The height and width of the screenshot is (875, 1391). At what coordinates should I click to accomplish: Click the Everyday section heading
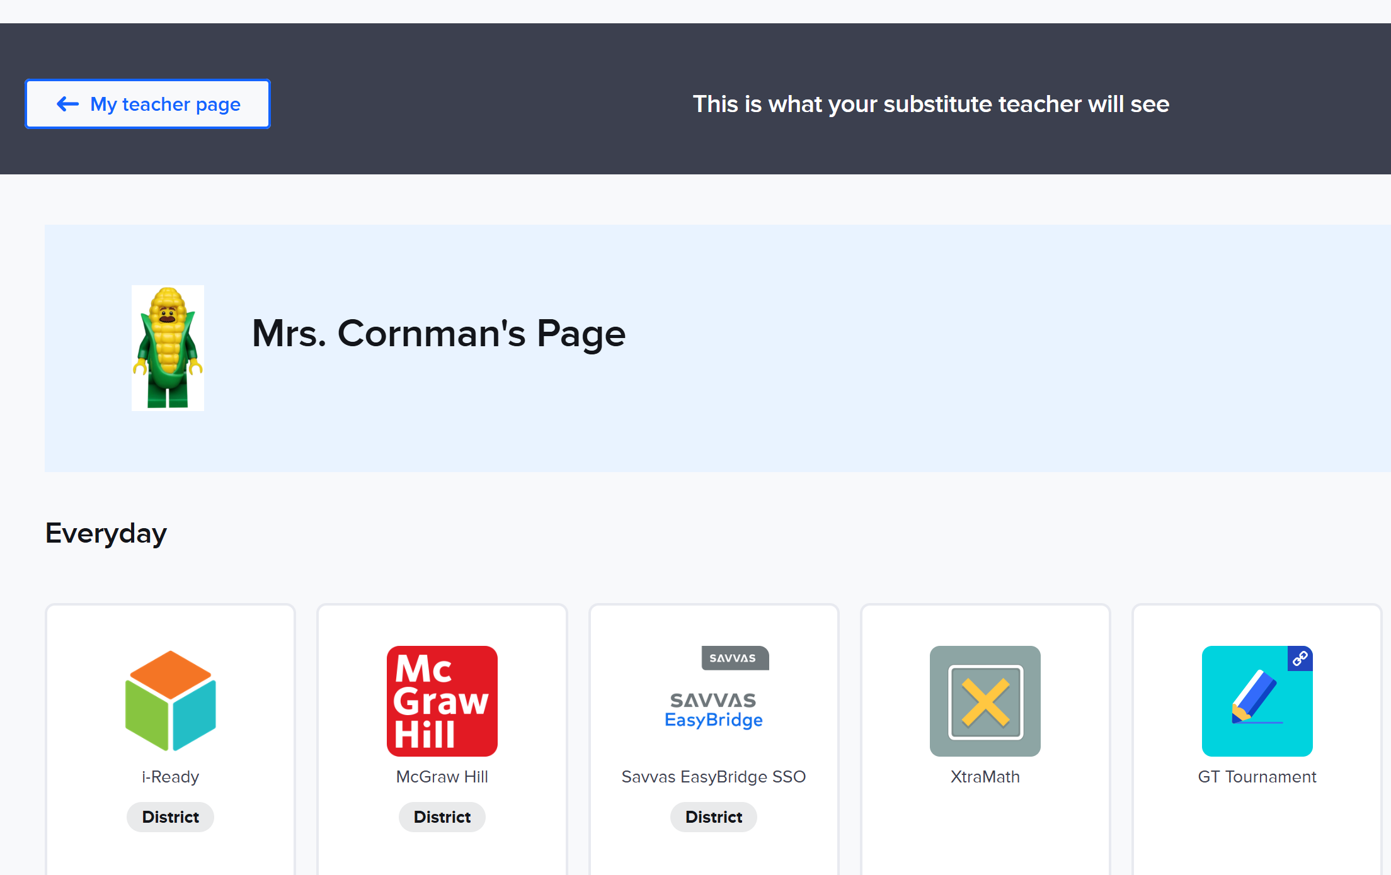click(x=106, y=533)
